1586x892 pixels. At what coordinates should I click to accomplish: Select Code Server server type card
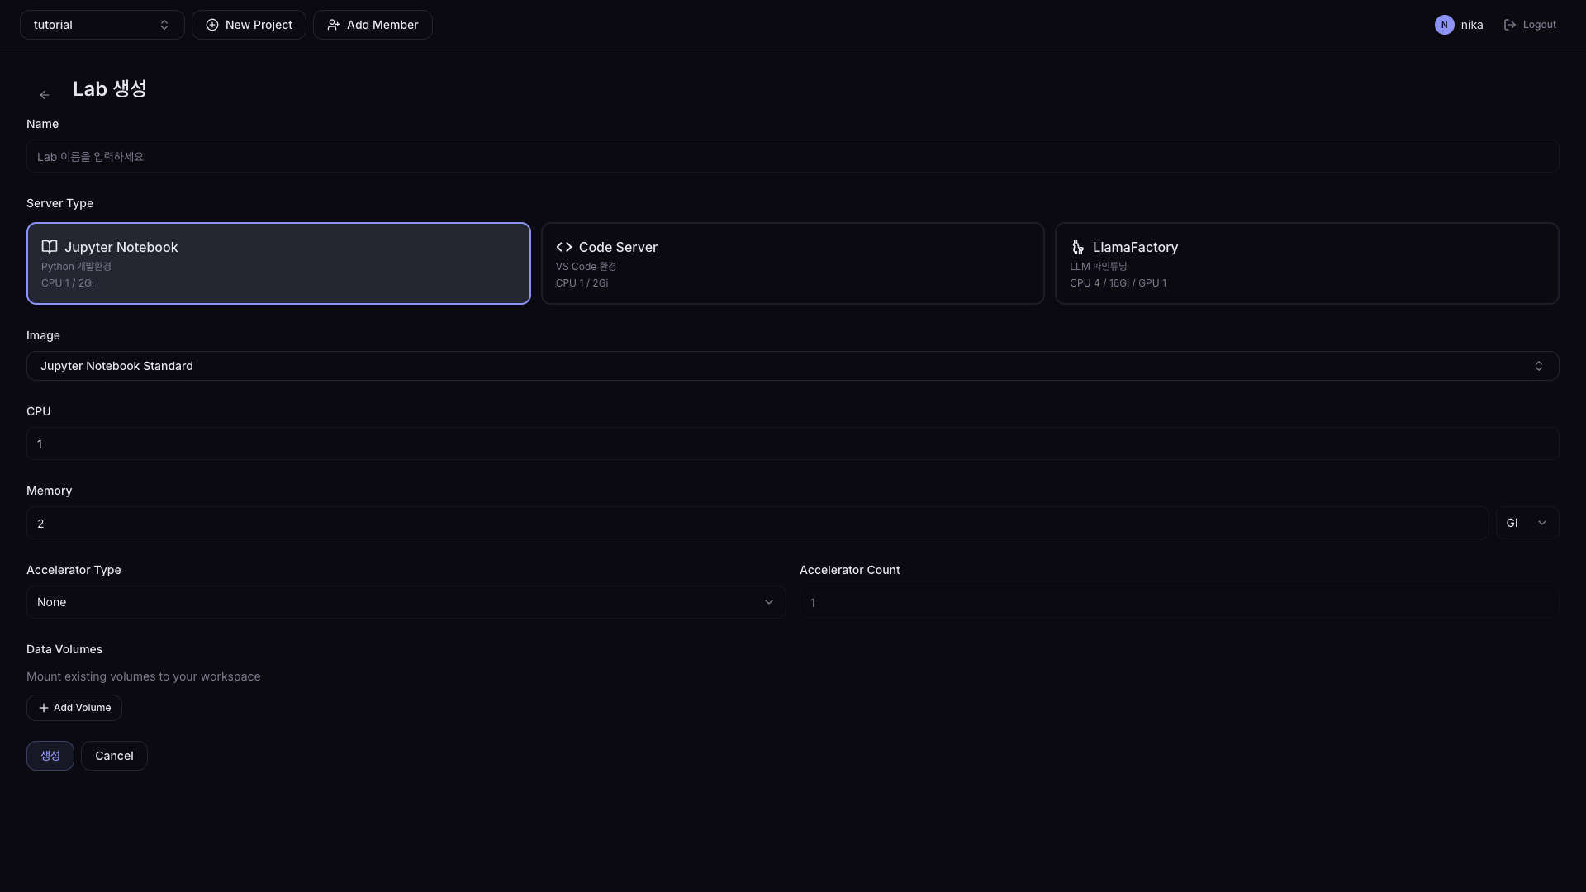(793, 263)
